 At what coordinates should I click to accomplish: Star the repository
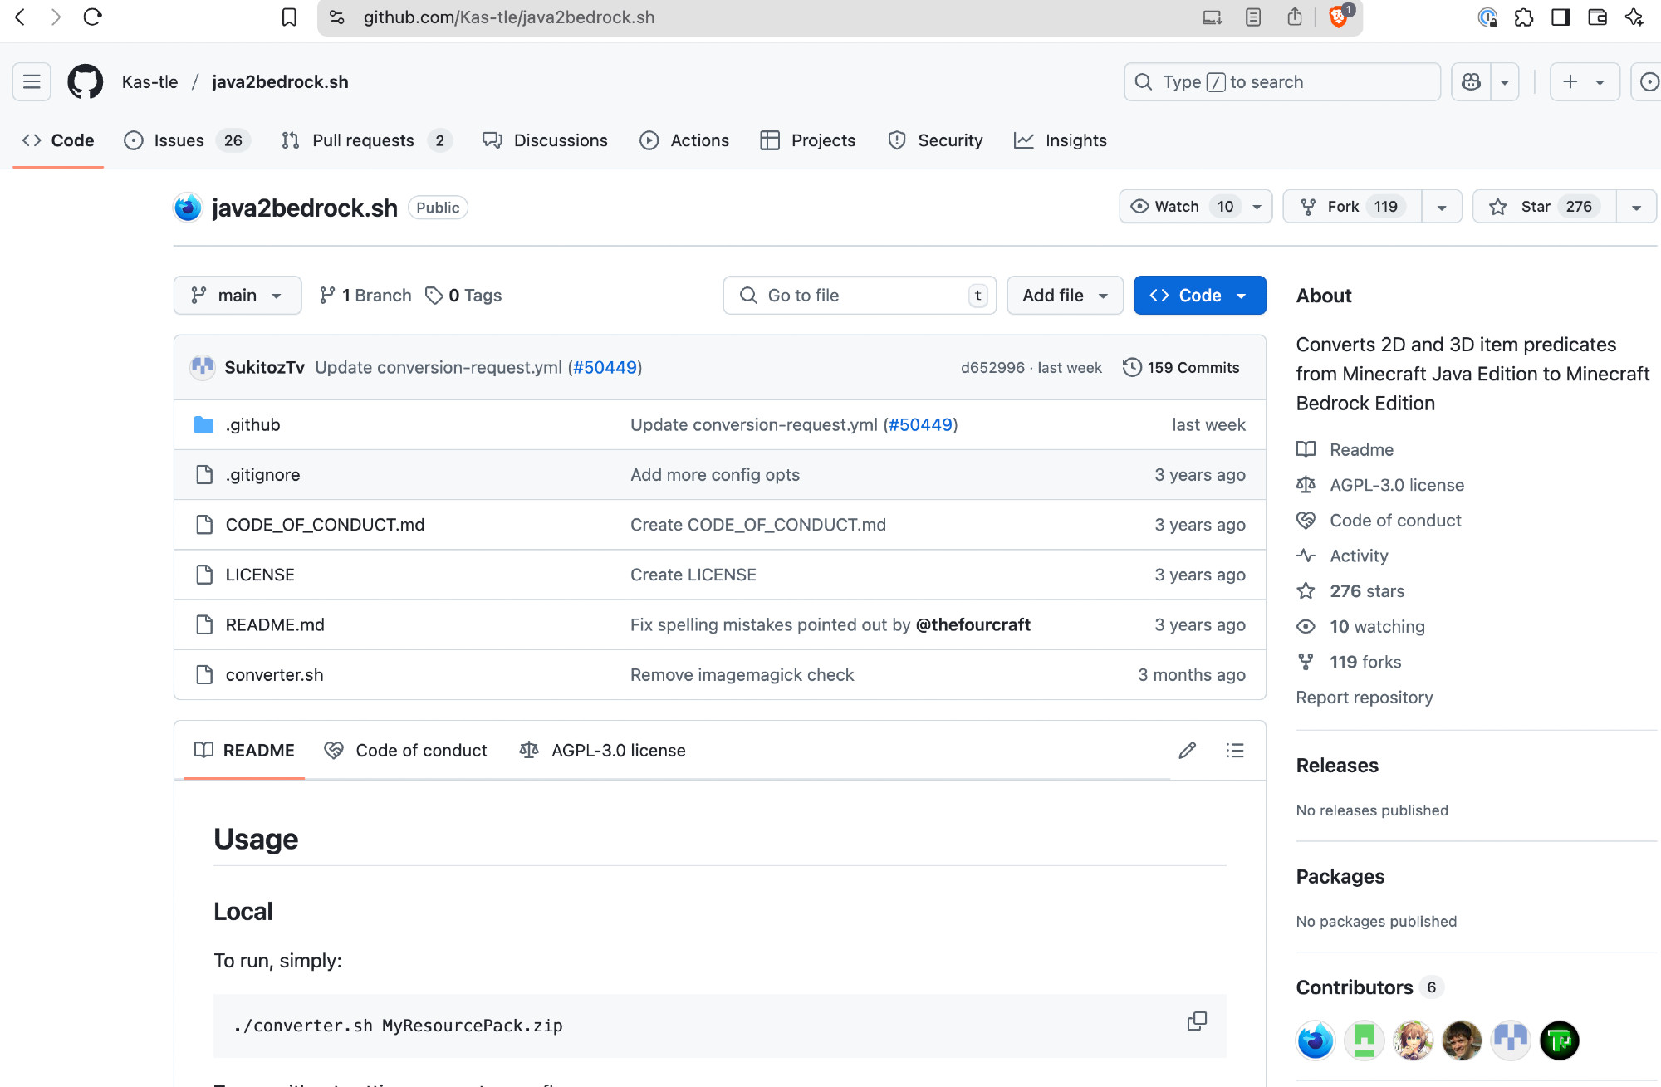1544,207
